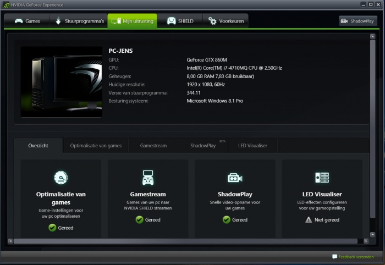This screenshot has height=265, width=385.
Task: Click the horizontal scrollbar thumb
Action: (x=185, y=241)
